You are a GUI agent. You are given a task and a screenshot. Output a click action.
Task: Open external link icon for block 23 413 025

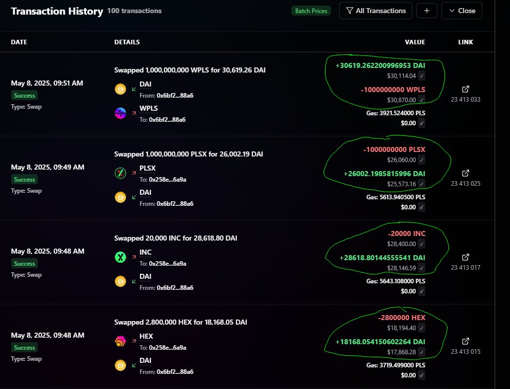[x=466, y=173]
